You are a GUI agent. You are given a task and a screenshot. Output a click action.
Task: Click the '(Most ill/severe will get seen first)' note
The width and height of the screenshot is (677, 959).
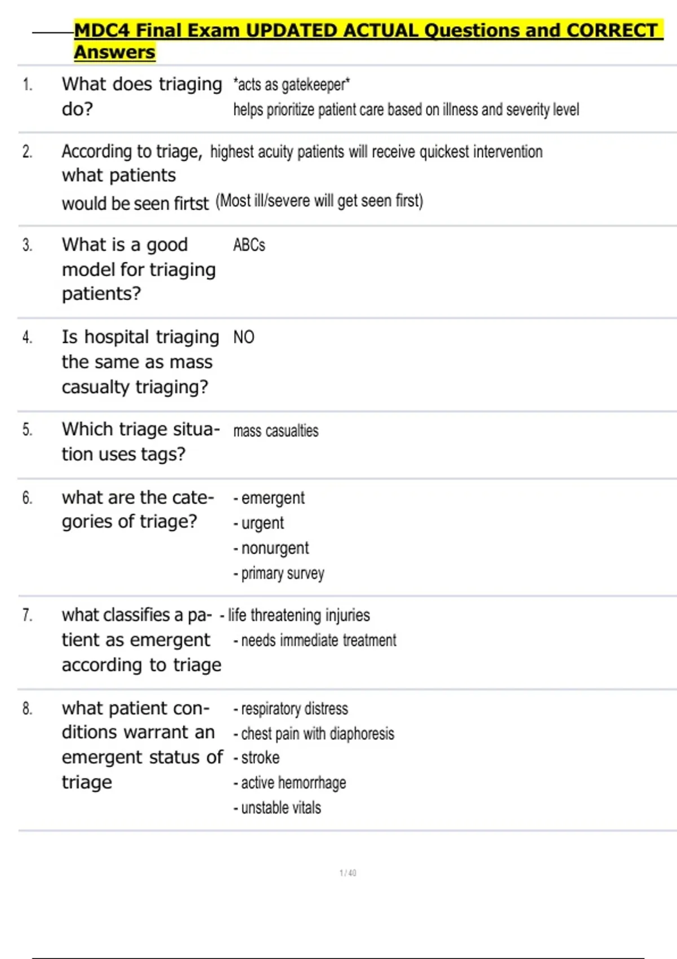(319, 201)
